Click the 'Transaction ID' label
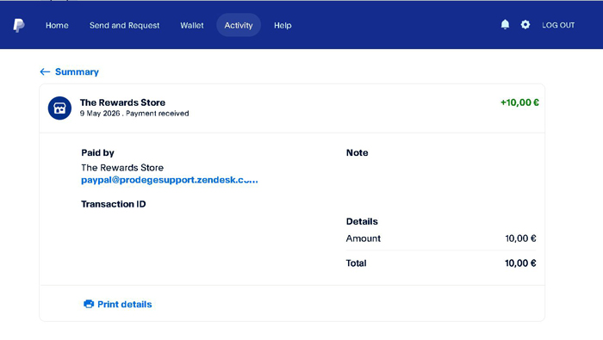Screen dimensions: 603x340 point(114,204)
